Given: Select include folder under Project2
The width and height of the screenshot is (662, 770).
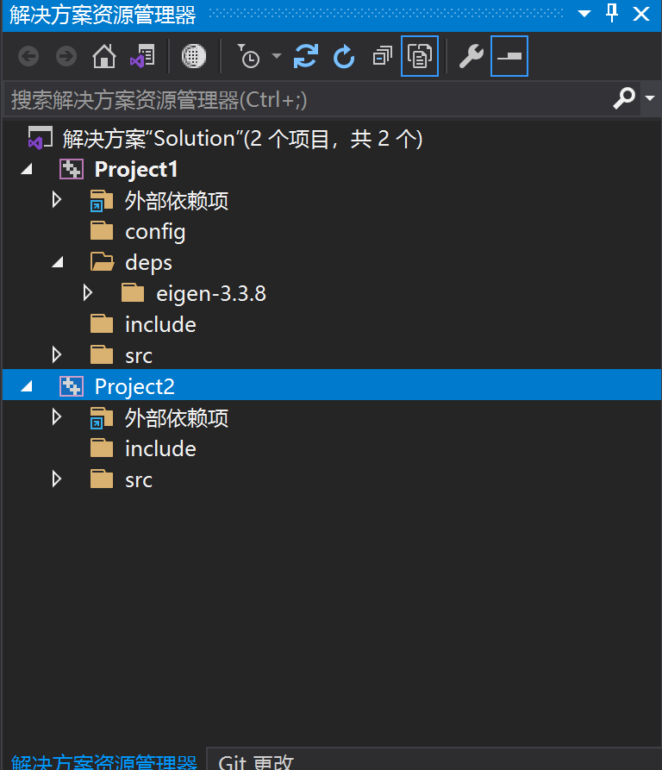Looking at the screenshot, I should coord(160,448).
